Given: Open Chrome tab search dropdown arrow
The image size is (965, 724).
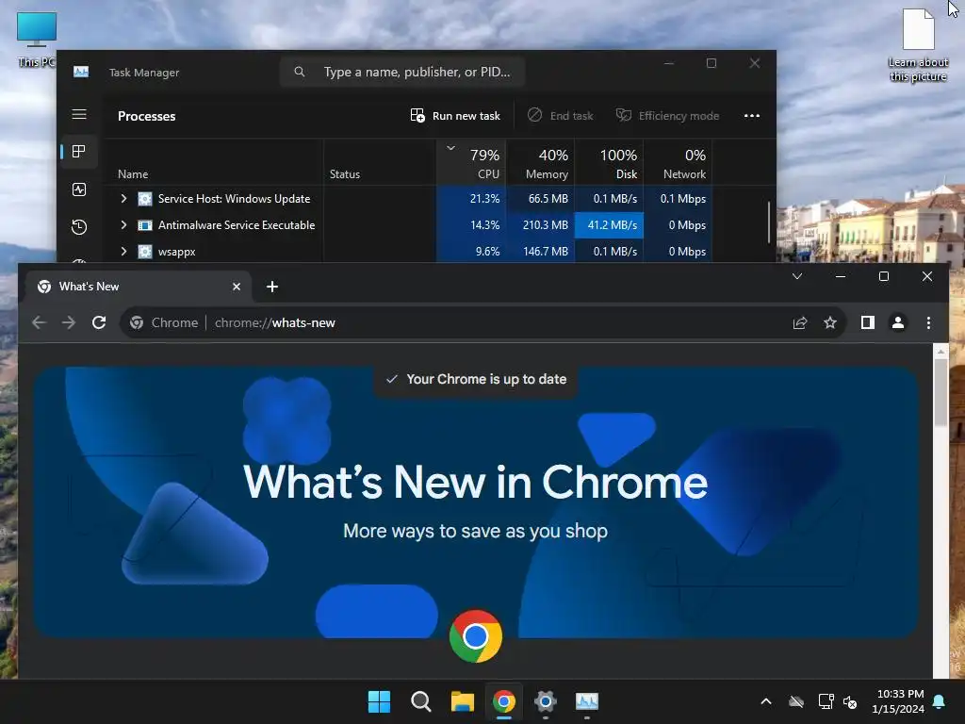Looking at the screenshot, I should pyautogui.click(x=797, y=276).
